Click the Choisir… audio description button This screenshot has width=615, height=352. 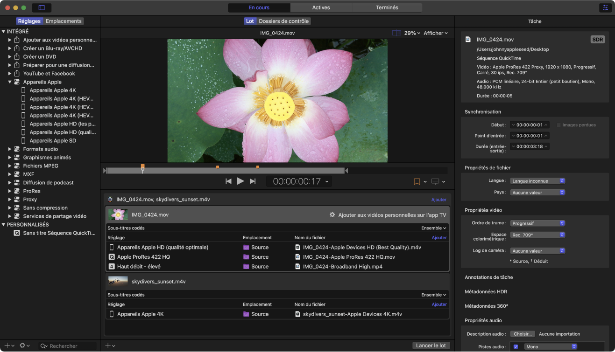click(523, 334)
